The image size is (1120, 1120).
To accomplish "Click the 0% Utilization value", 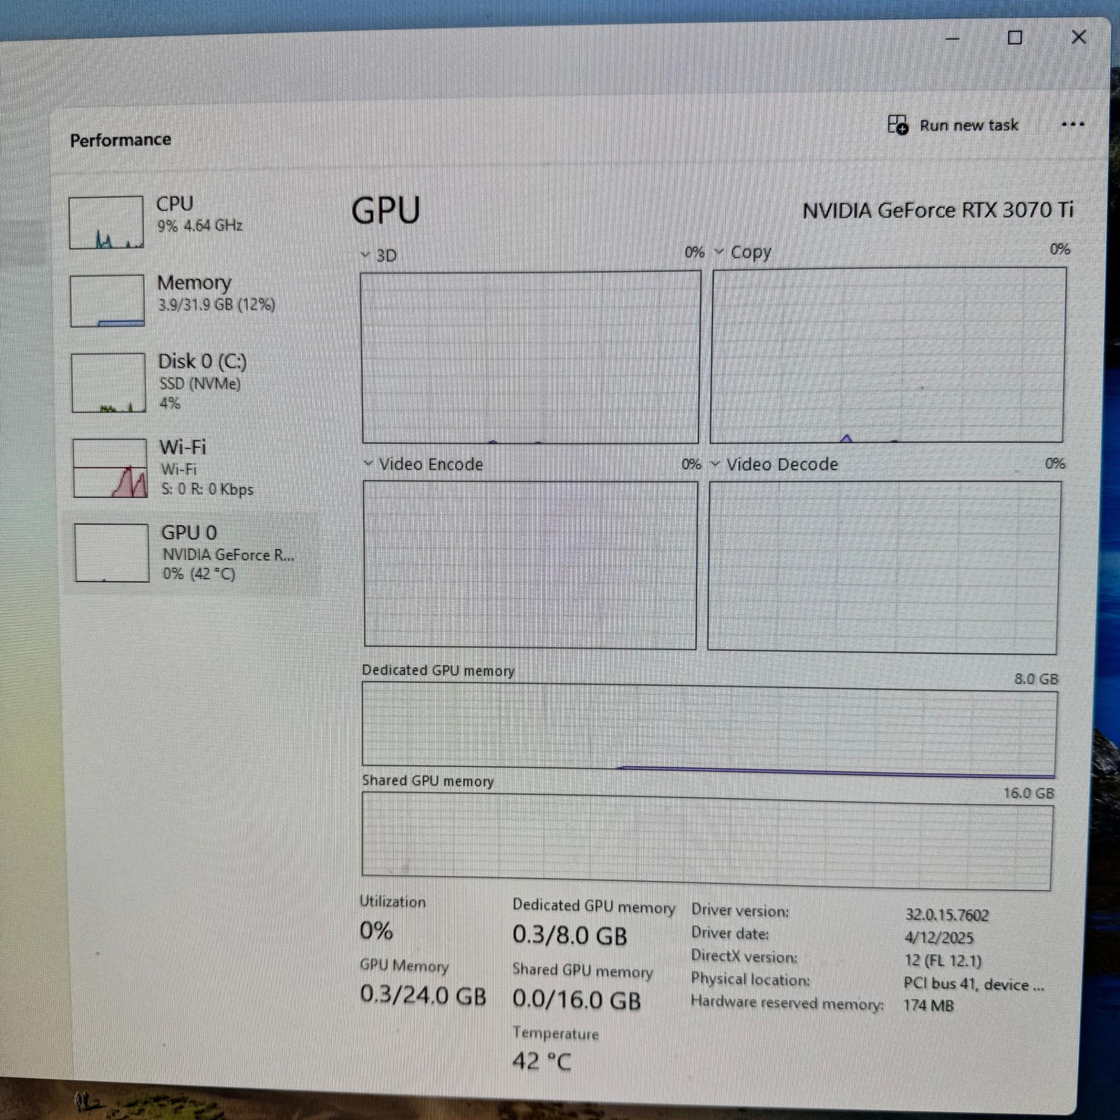I will tap(376, 930).
